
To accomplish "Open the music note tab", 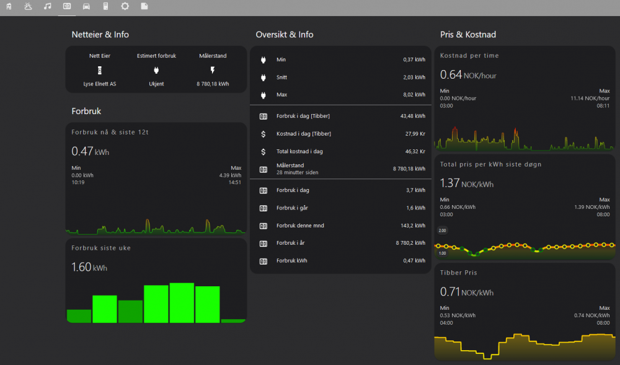I will pos(48,6).
